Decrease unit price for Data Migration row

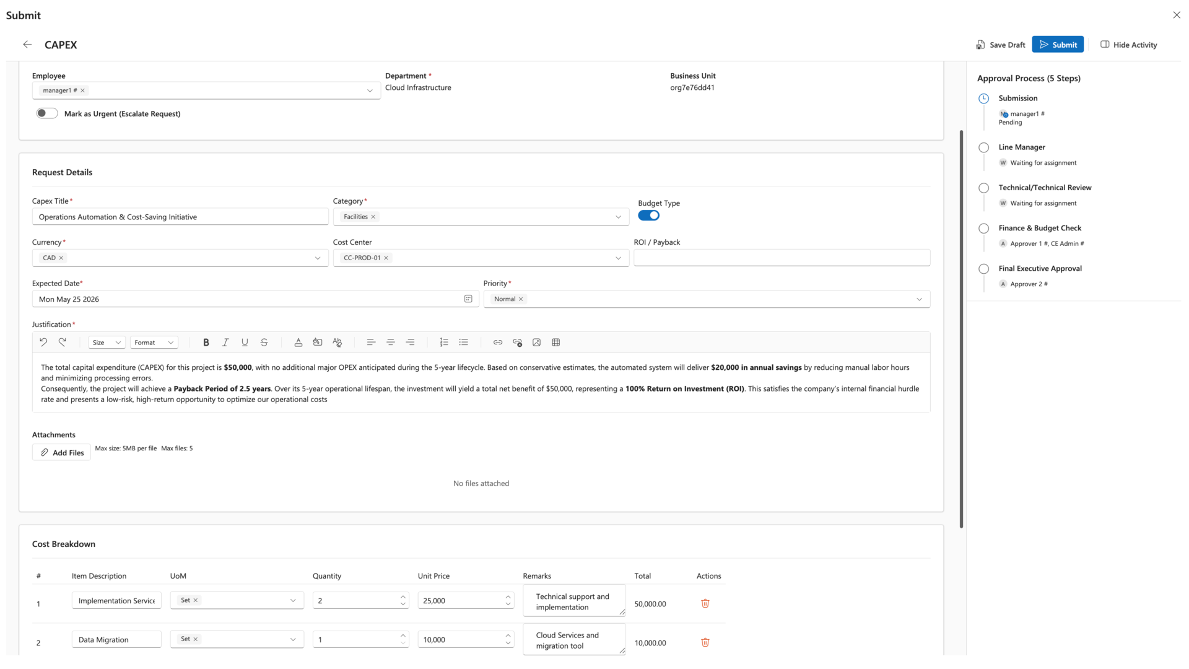click(508, 643)
